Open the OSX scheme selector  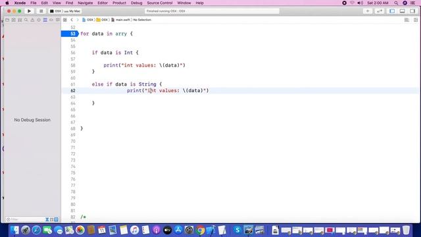tap(56, 11)
